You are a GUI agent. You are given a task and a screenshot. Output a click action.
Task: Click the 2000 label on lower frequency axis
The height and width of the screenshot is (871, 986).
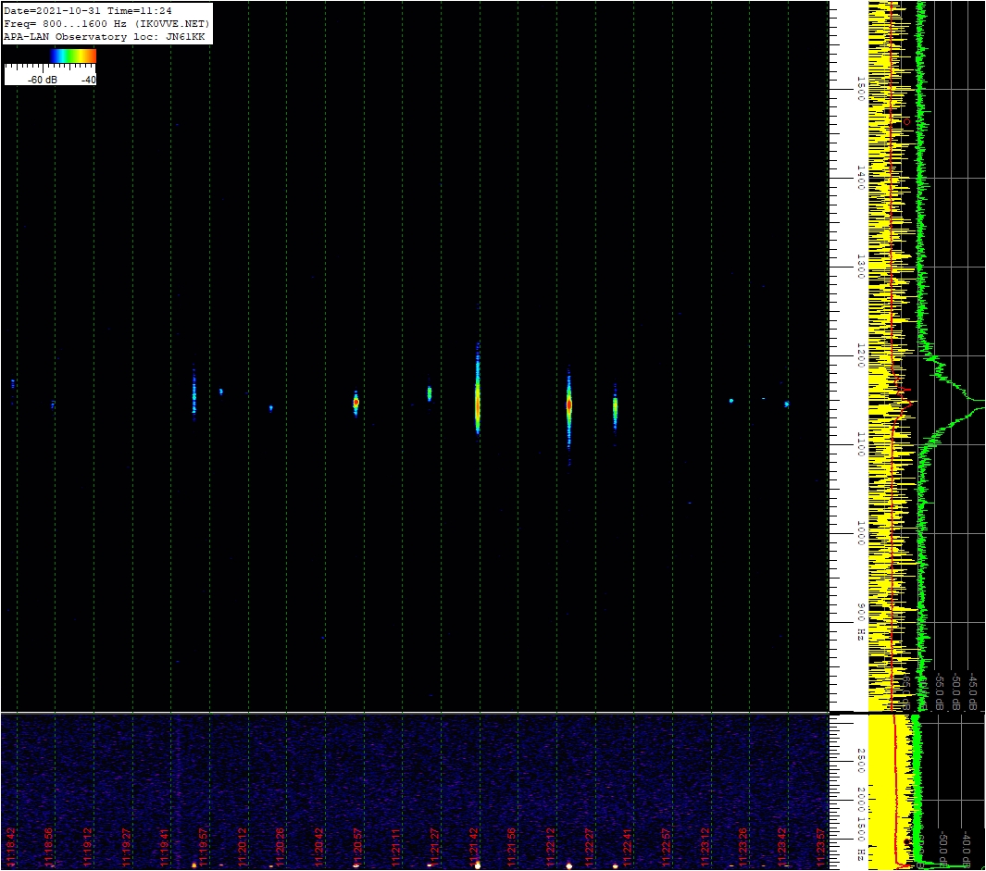pyautogui.click(x=861, y=799)
